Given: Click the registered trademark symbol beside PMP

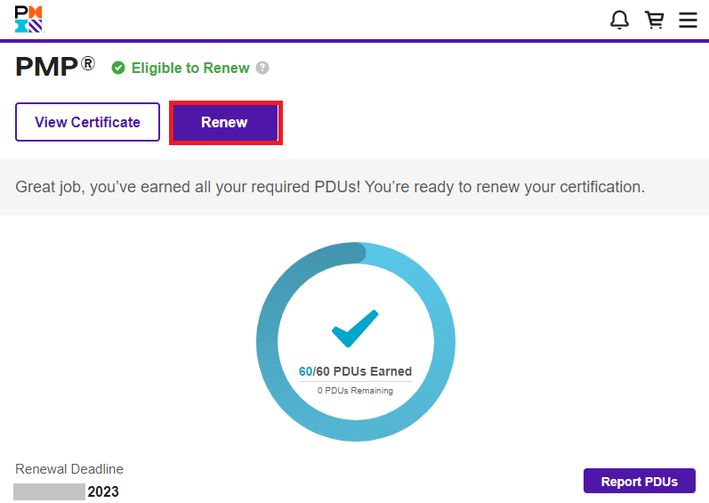Looking at the screenshot, I should tap(88, 63).
